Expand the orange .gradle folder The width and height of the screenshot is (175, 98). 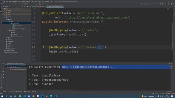[5, 11]
